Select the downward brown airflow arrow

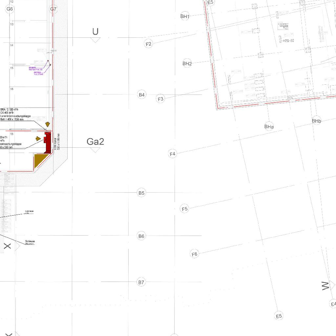pos(48,124)
